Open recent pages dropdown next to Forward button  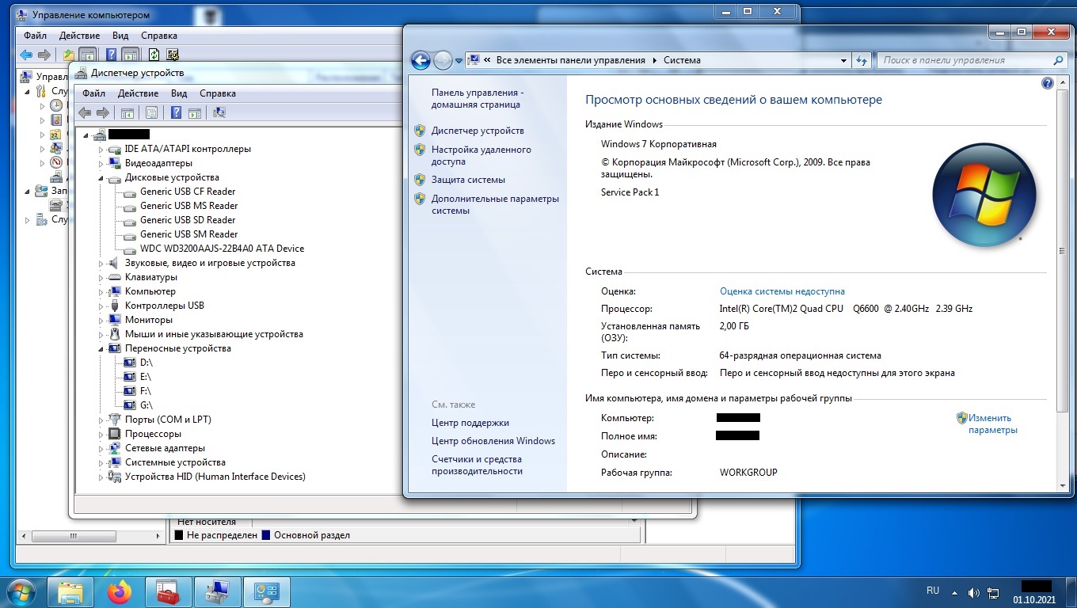pos(459,61)
